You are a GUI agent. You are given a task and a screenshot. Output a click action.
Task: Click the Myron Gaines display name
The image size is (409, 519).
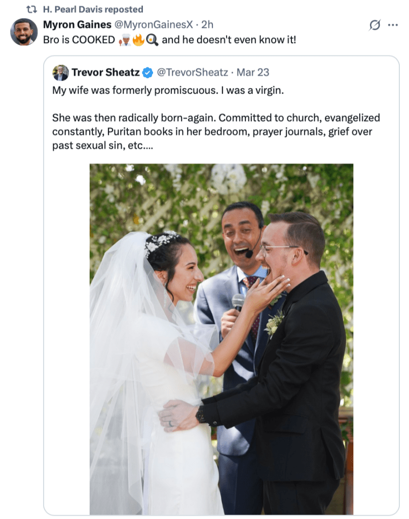(77, 24)
